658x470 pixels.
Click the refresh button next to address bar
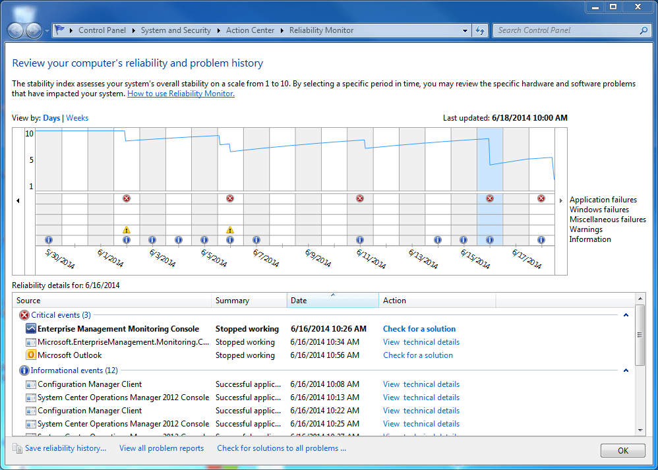480,30
